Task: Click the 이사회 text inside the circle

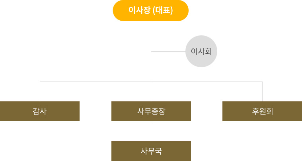Action: click(x=201, y=51)
